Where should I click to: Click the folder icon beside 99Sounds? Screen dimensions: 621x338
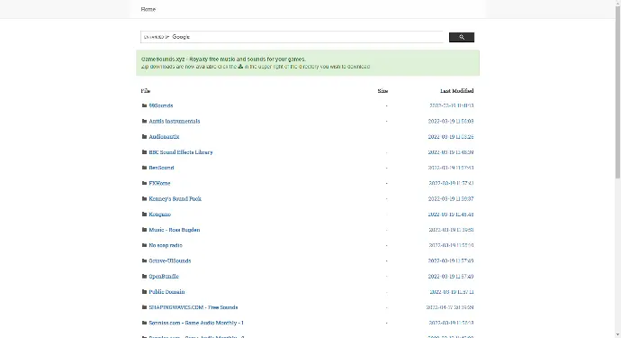coord(144,105)
